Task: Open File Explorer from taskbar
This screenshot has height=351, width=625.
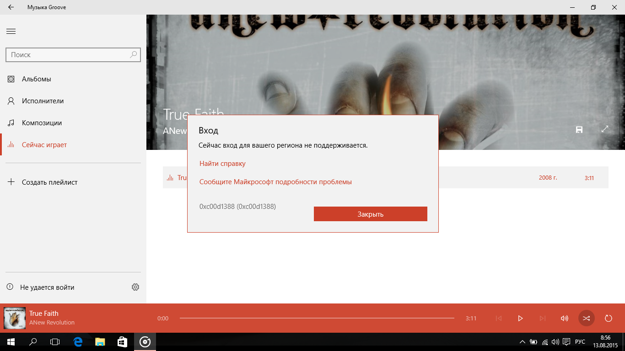Action: click(100, 342)
